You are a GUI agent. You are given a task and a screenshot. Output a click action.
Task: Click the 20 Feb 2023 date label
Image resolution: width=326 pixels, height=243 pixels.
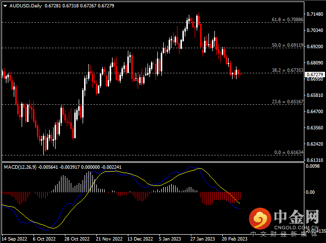point(235,239)
